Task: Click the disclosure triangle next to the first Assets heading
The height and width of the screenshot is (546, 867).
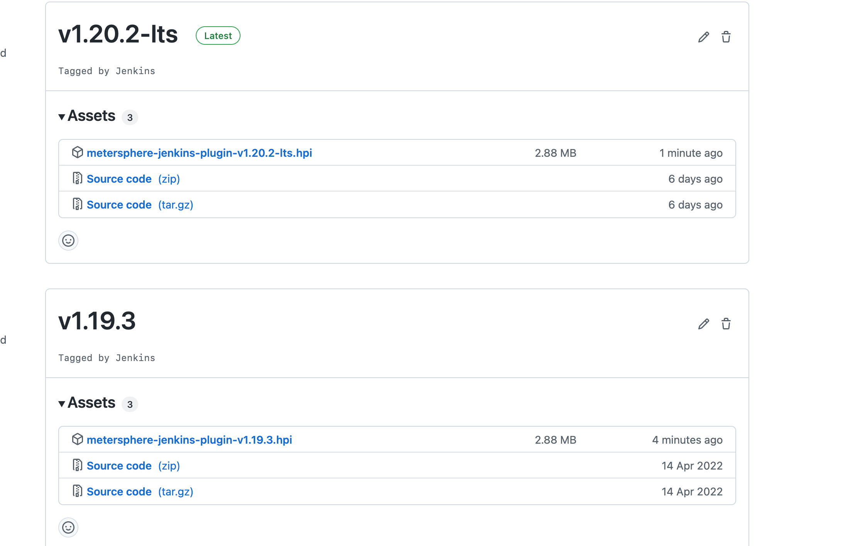Action: 62,117
